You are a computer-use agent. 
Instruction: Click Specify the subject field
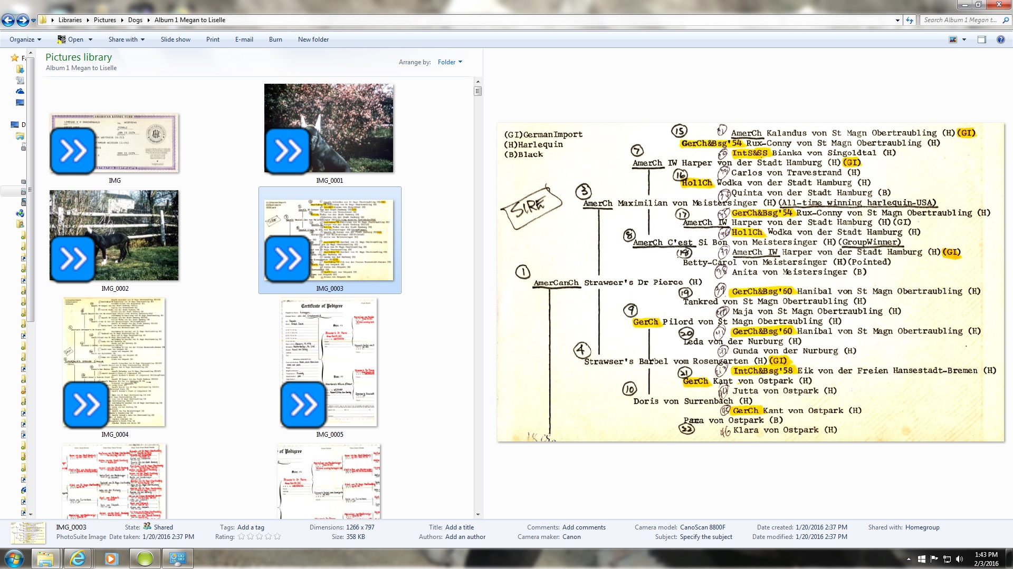point(706,537)
